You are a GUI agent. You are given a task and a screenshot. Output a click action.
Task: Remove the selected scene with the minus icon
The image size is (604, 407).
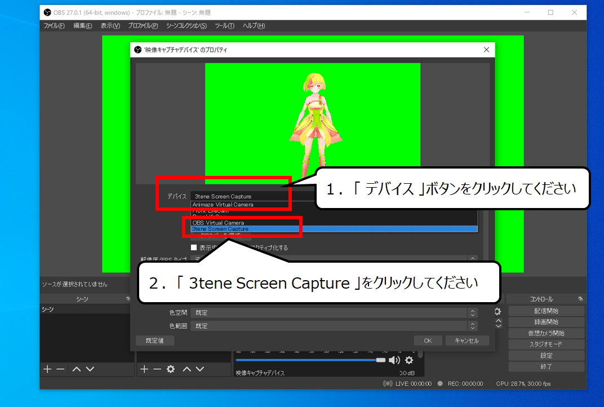pos(60,369)
